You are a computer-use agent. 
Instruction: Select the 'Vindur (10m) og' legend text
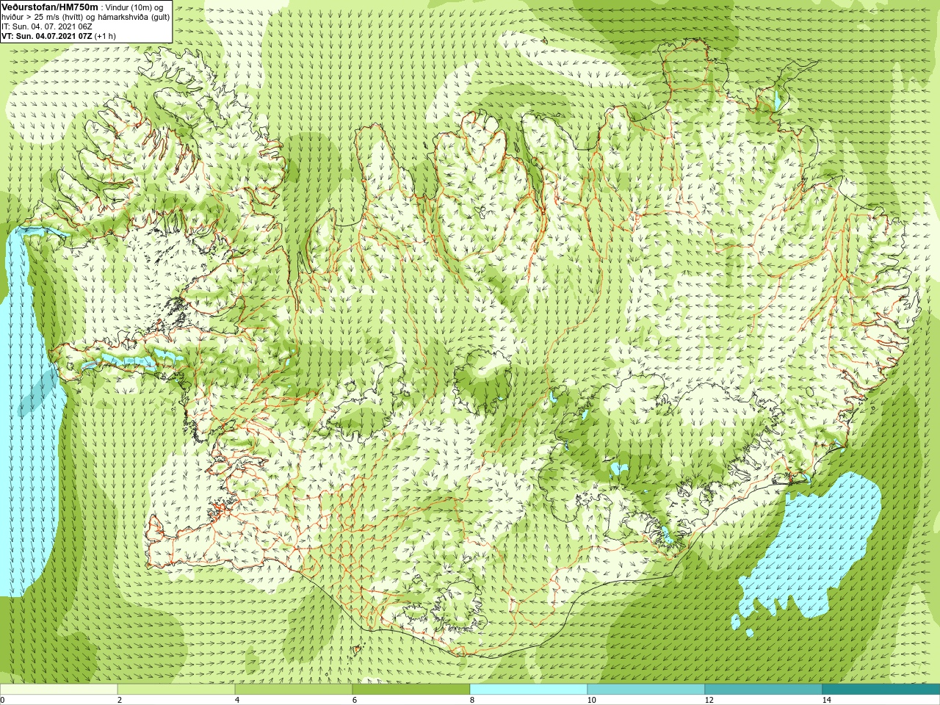click(134, 7)
